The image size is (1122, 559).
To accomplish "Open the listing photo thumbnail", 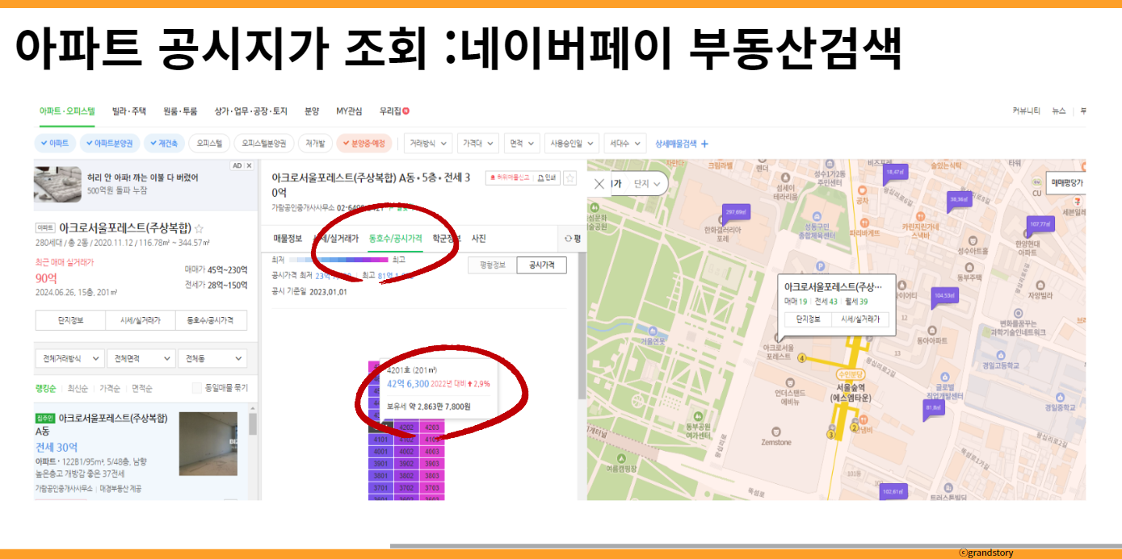I will (x=208, y=443).
